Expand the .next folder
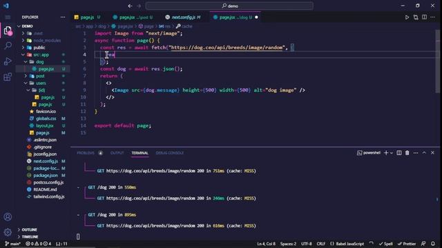Image resolution: width=442 pixels, height=248 pixels. click(39, 33)
